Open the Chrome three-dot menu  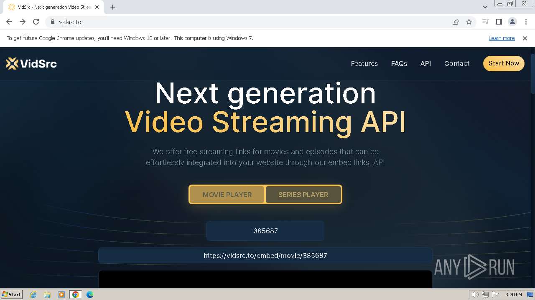pyautogui.click(x=525, y=22)
